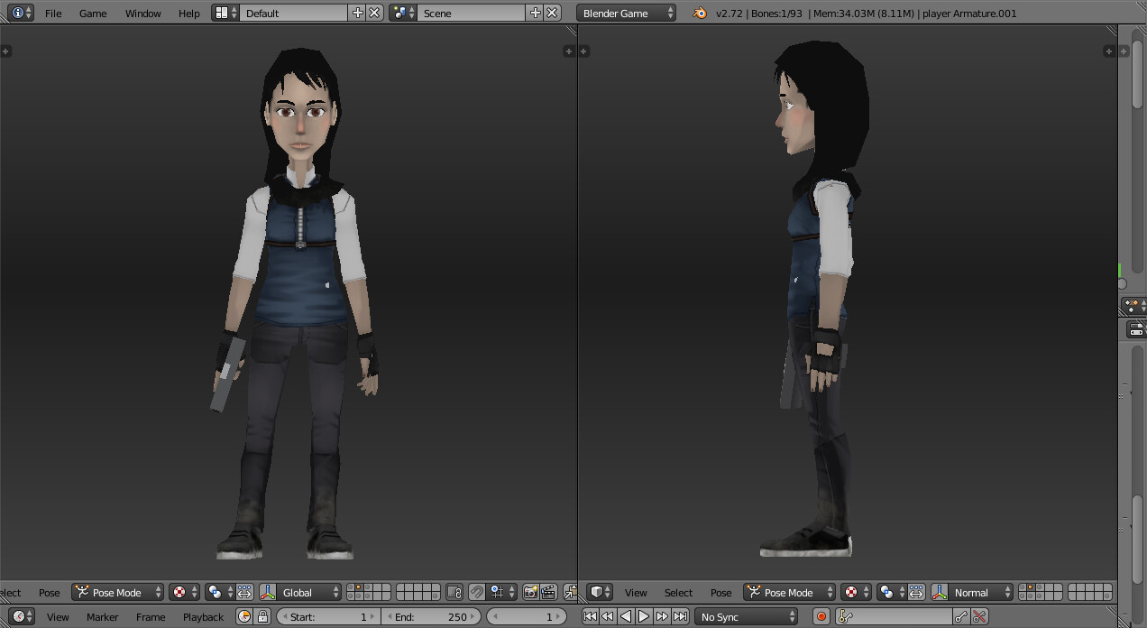Image resolution: width=1147 pixels, height=628 pixels.
Task: Toggle automatic keyframe recording in the timeline
Action: tap(821, 616)
